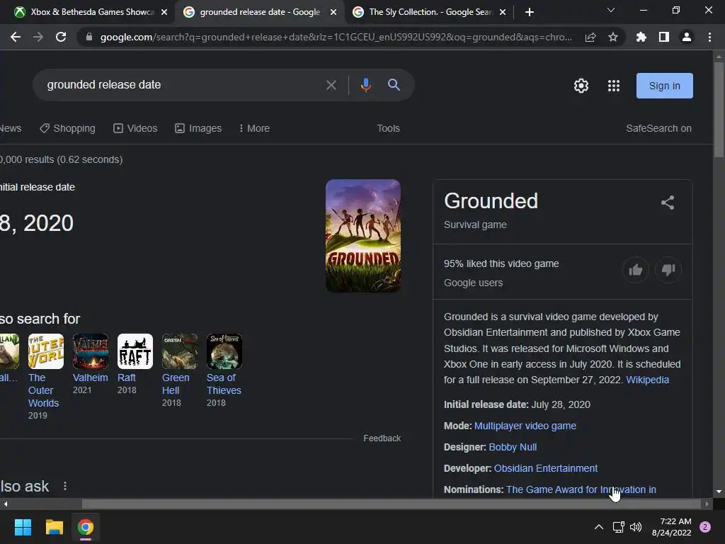Open the tab search dropdown arrow
The image size is (725, 544).
tap(611, 10)
